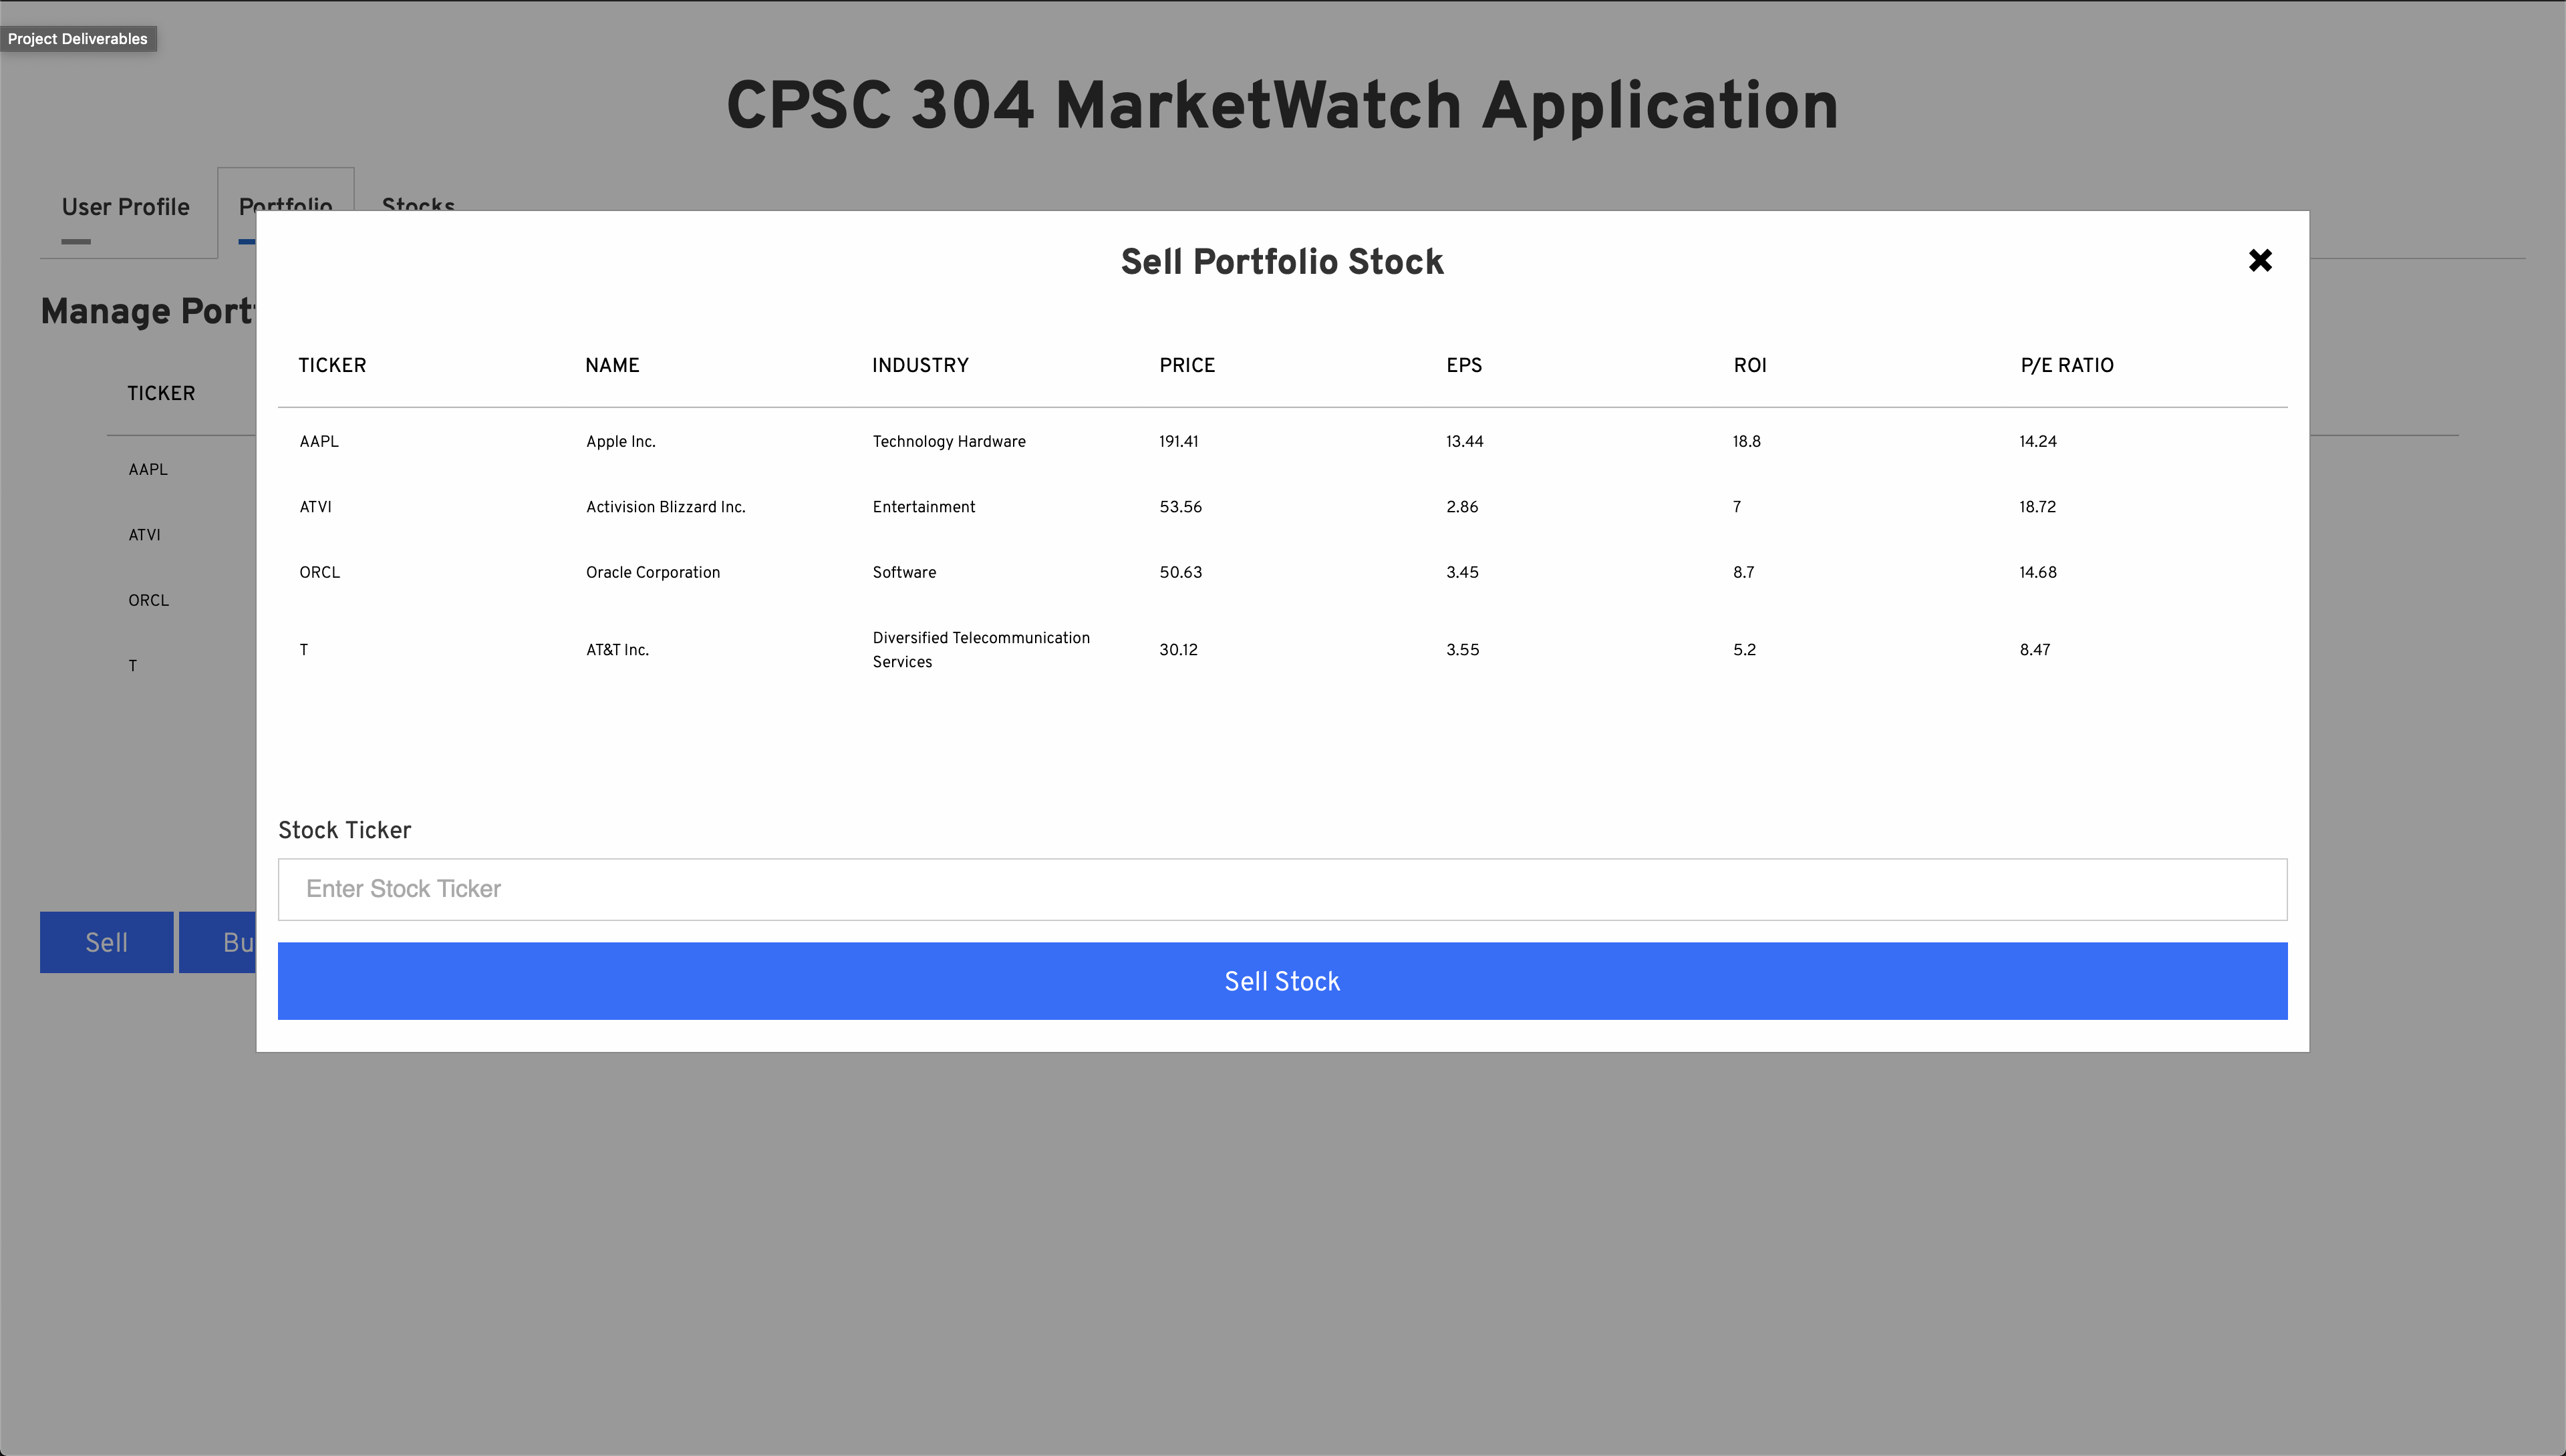Viewport: 2566px width, 1456px height.
Task: Click the Sell button behind the dialog
Action: pyautogui.click(x=106, y=942)
